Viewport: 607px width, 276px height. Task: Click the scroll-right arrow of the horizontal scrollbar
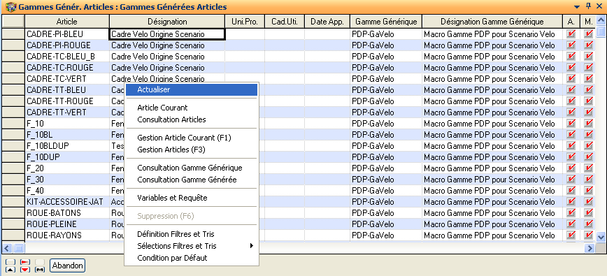coord(590,248)
